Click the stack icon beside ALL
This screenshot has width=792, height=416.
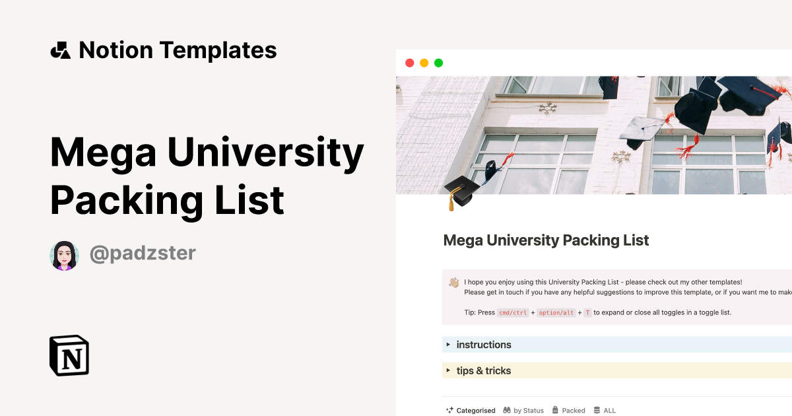597,410
